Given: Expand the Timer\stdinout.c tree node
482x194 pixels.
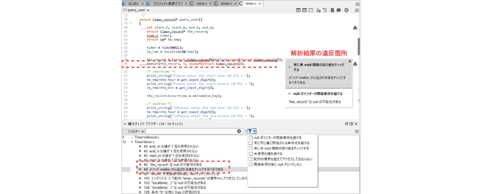Looking at the screenshot, I should (x=132, y=137).
